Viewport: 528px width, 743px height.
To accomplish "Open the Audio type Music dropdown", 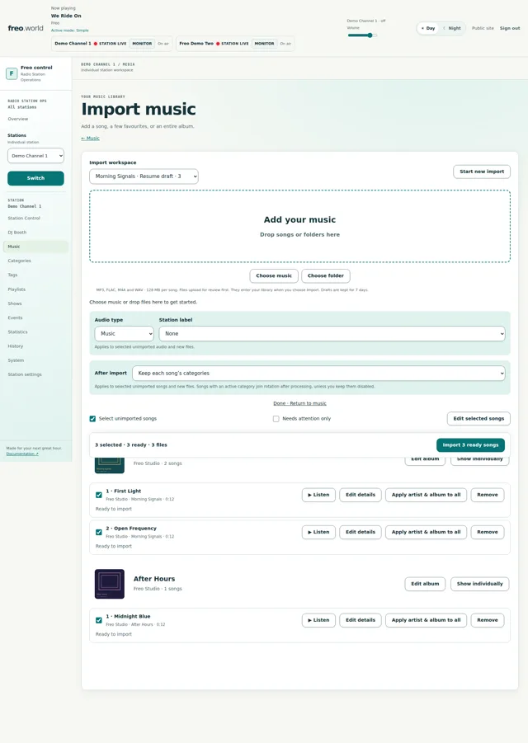I will point(125,334).
